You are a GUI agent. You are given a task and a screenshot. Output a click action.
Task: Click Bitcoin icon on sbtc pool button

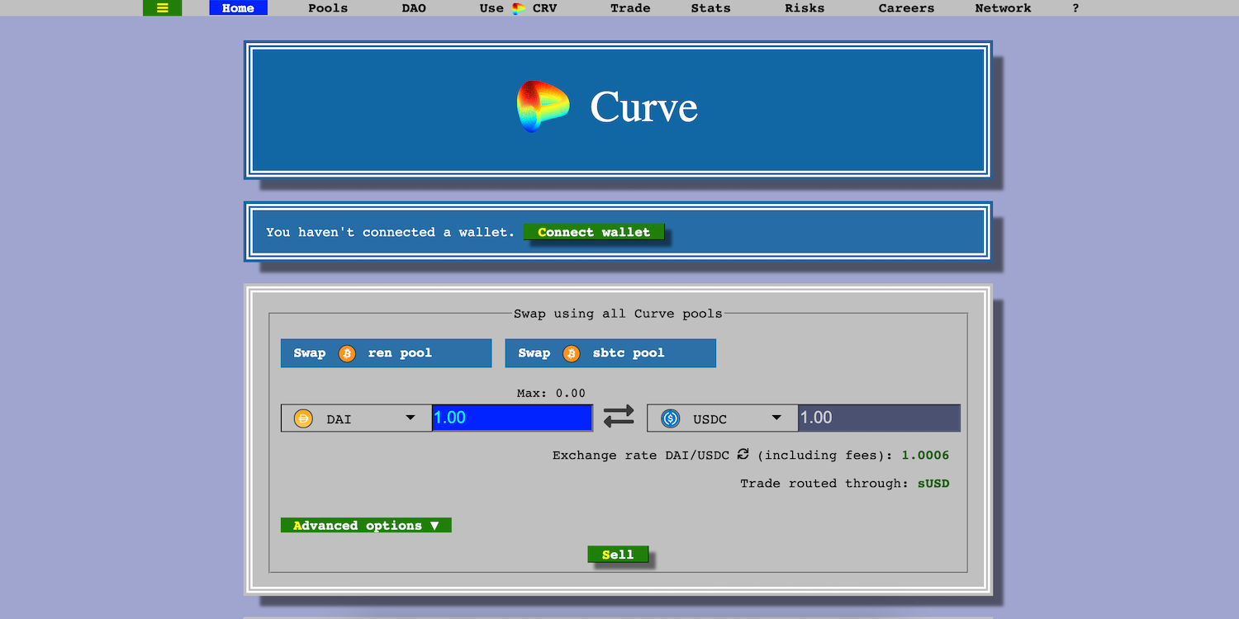(572, 353)
